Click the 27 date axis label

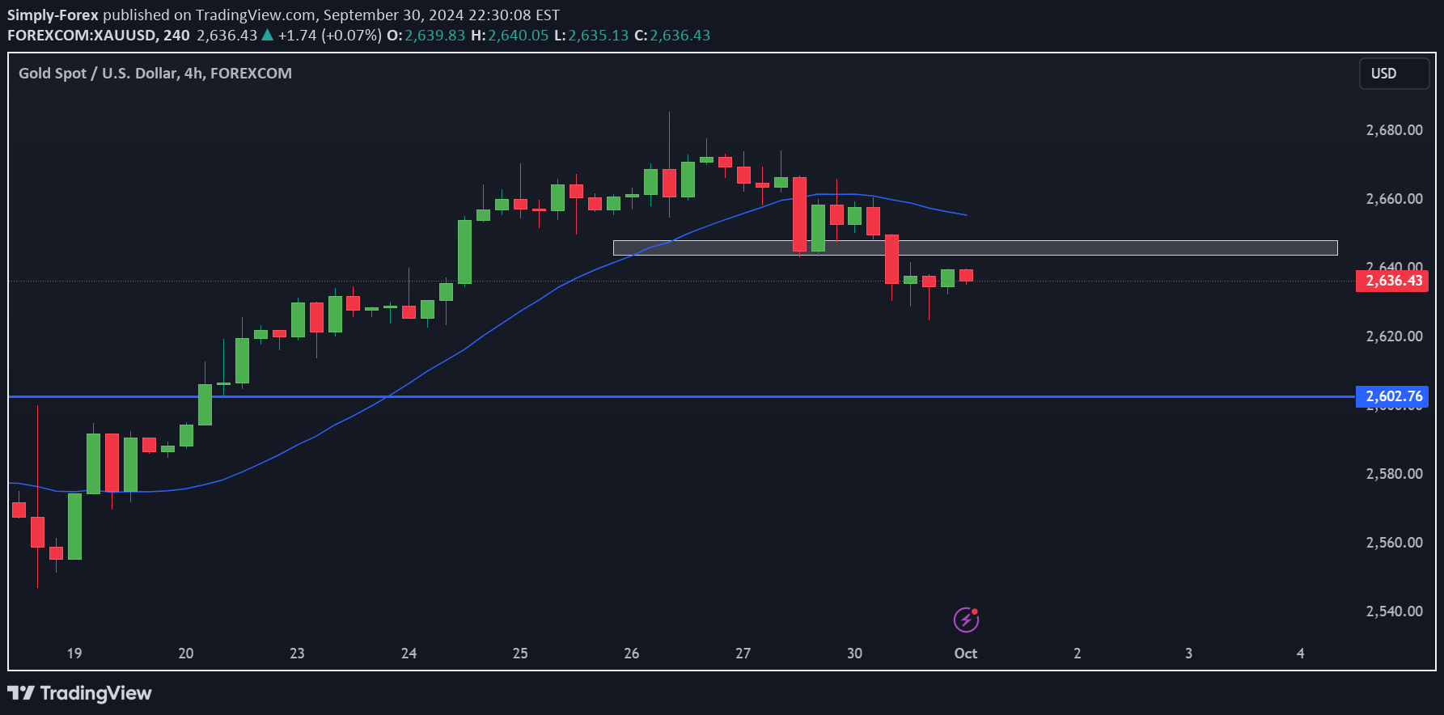pyautogui.click(x=743, y=654)
